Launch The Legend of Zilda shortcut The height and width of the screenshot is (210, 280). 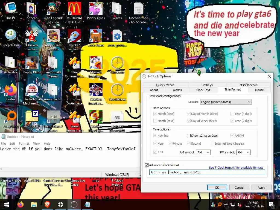point(53,13)
